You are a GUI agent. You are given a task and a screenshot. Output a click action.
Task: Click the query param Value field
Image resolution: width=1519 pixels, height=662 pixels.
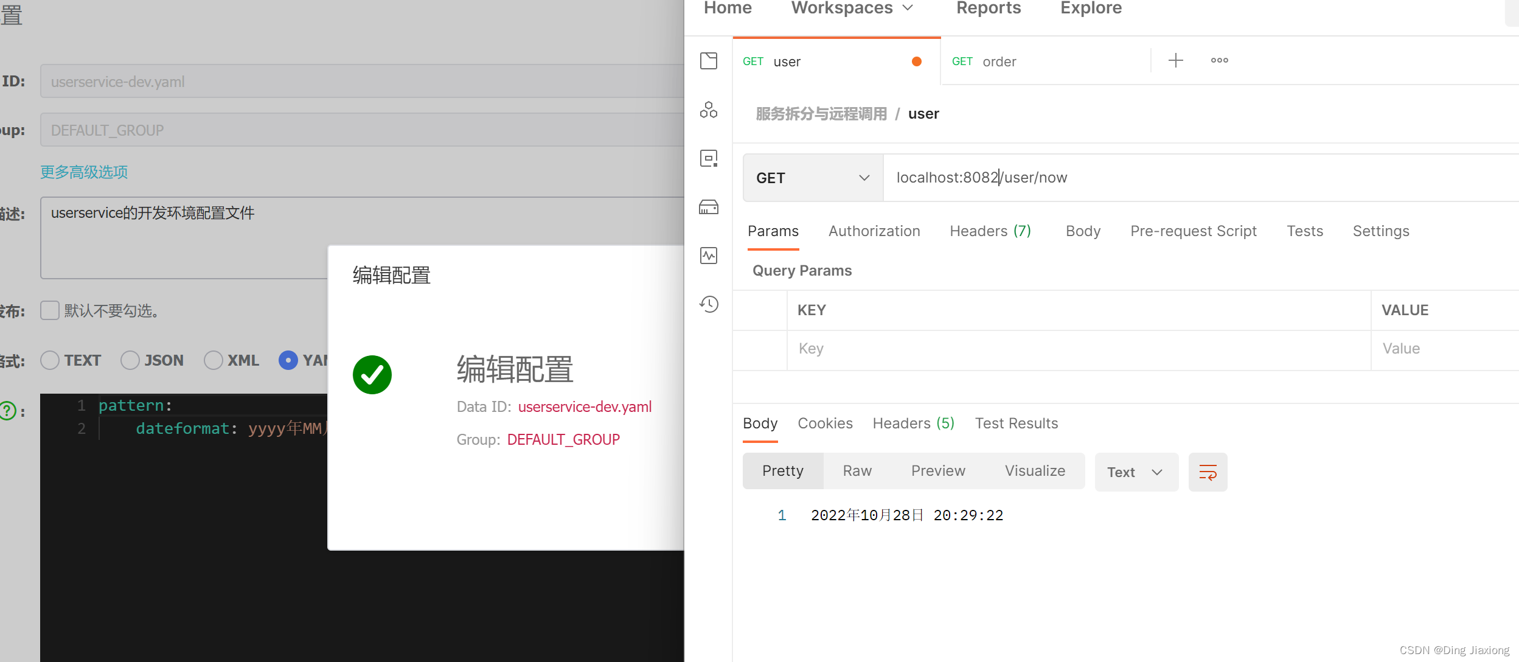(x=1445, y=349)
